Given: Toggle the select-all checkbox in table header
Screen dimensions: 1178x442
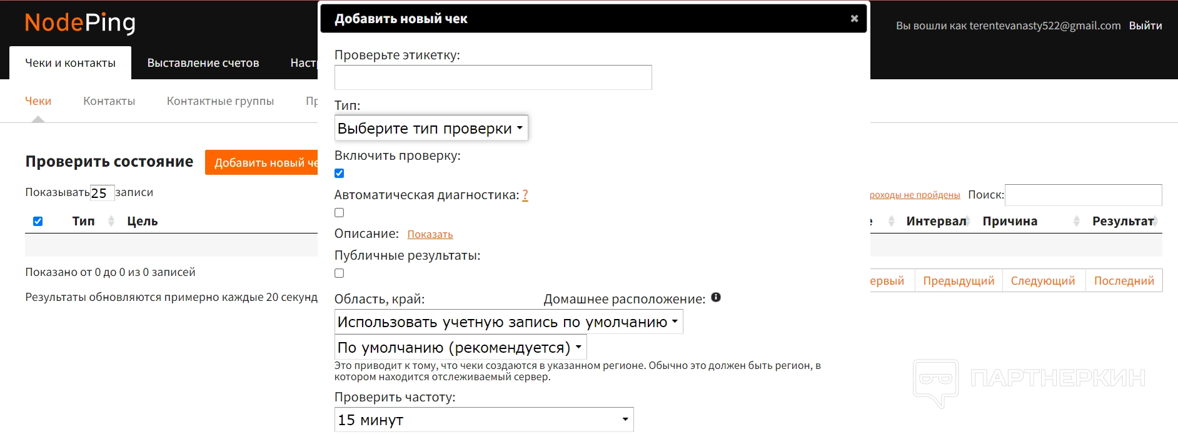Looking at the screenshot, I should coord(38,222).
